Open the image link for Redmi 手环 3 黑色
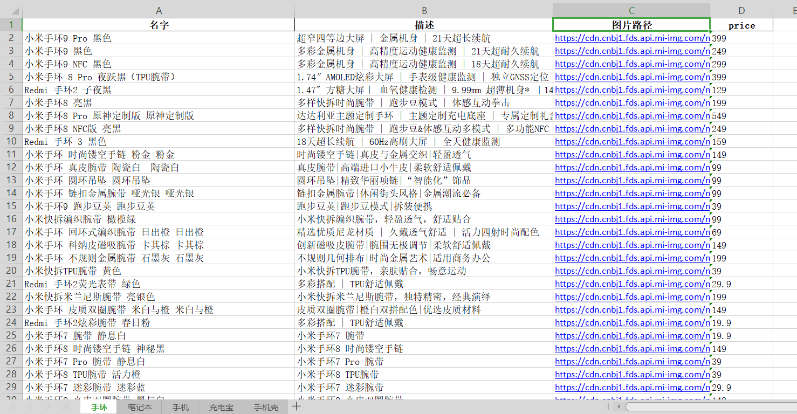This screenshot has width=797, height=414. (632, 142)
